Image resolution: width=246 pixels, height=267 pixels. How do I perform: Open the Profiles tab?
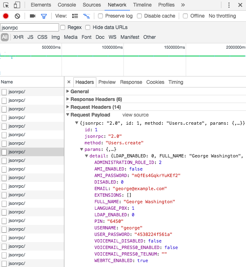coord(166,5)
